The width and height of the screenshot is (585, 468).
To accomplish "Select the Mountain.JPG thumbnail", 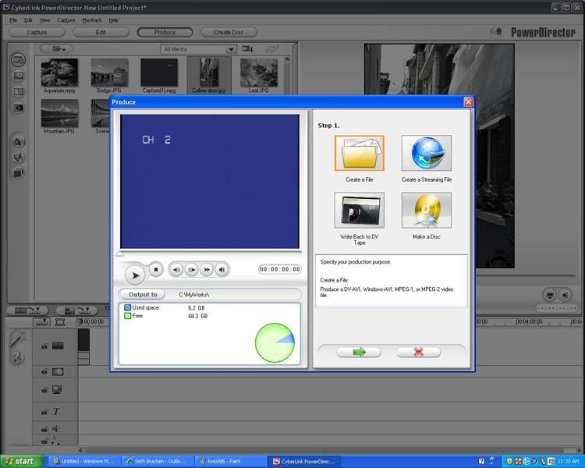I will [59, 113].
